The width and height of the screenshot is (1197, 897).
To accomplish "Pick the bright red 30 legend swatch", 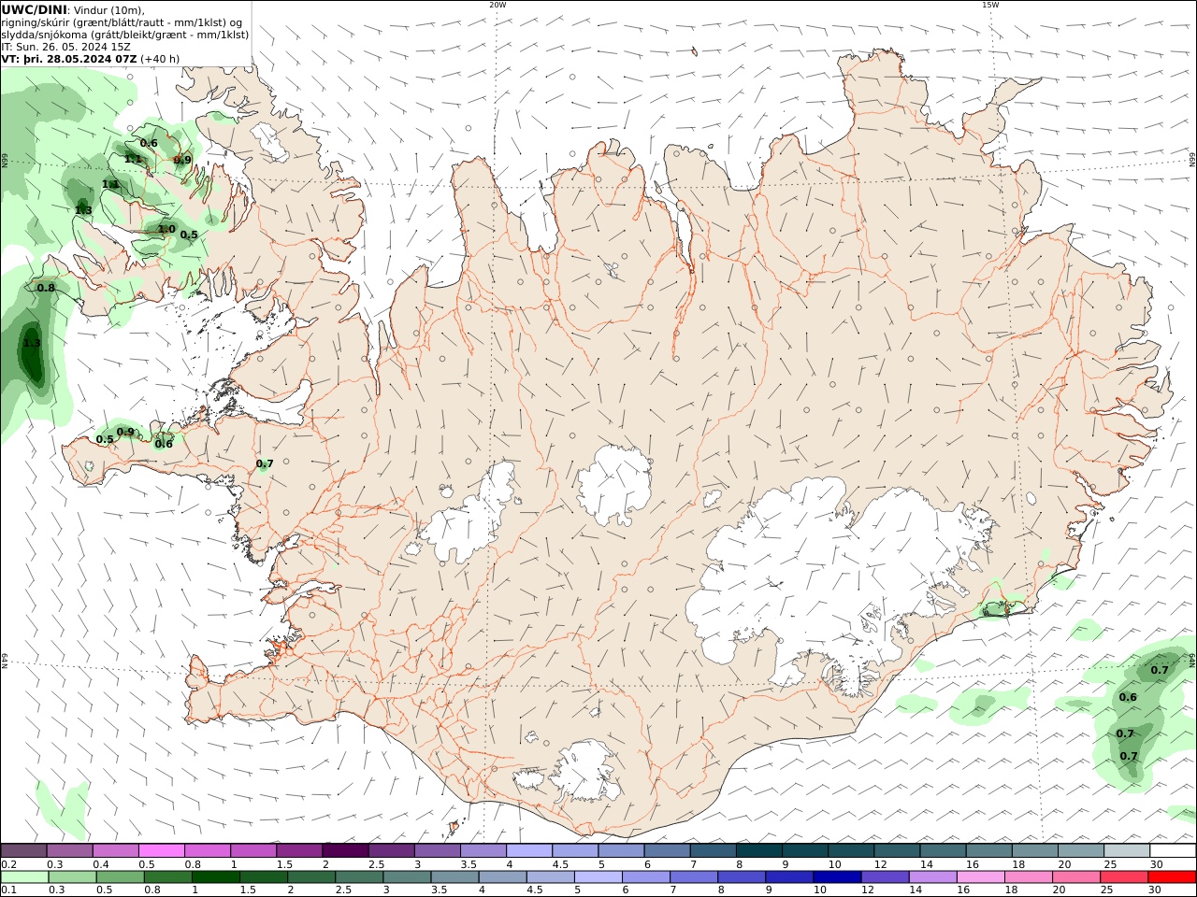I will tap(1173, 877).
